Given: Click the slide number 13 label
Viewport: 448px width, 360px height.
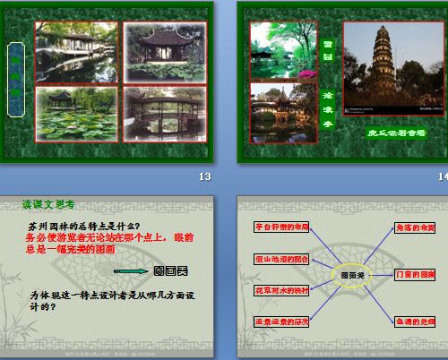Looking at the screenshot, I should click(205, 176).
